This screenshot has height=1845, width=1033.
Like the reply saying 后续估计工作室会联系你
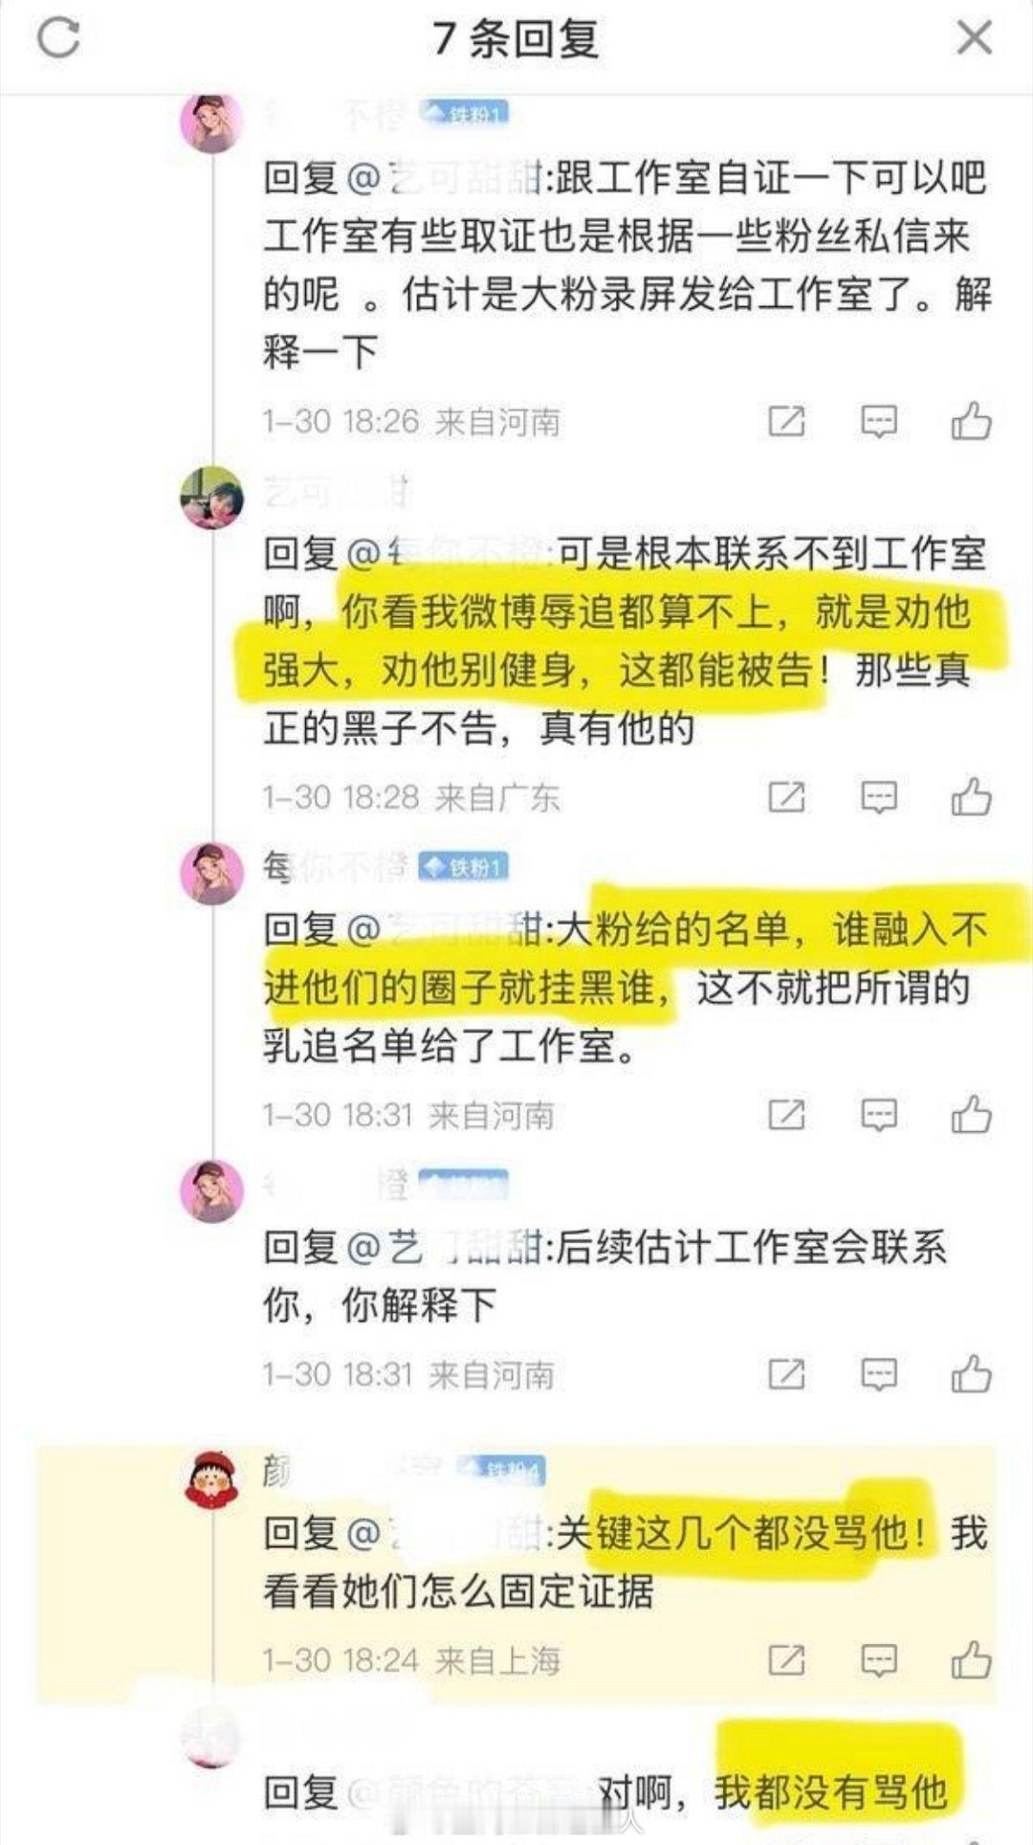pos(971,1374)
